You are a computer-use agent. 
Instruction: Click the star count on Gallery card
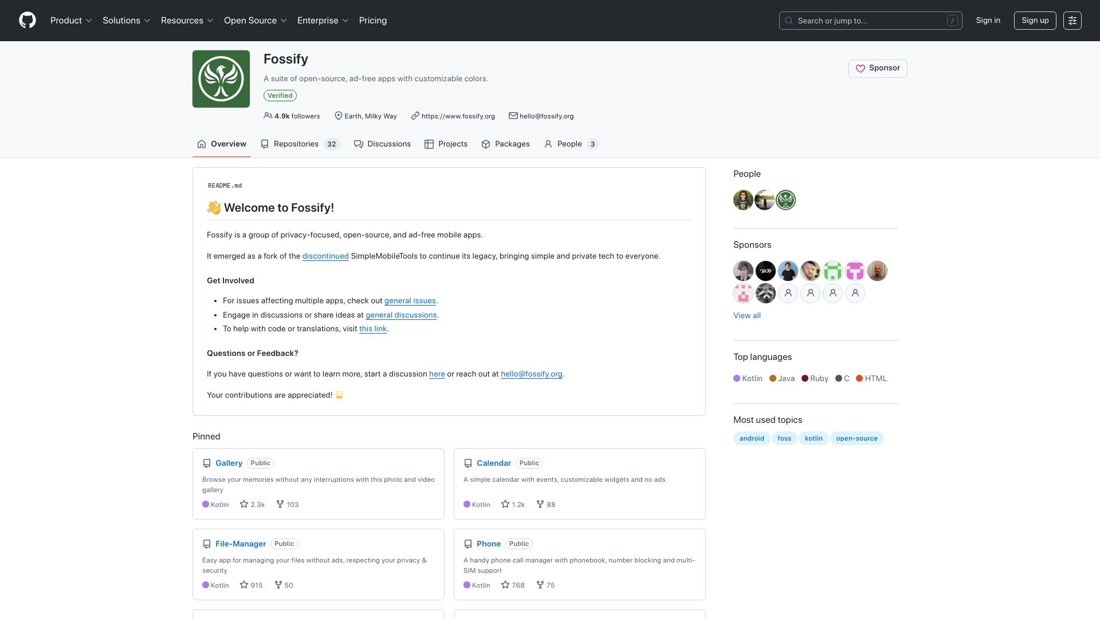pyautogui.click(x=253, y=505)
